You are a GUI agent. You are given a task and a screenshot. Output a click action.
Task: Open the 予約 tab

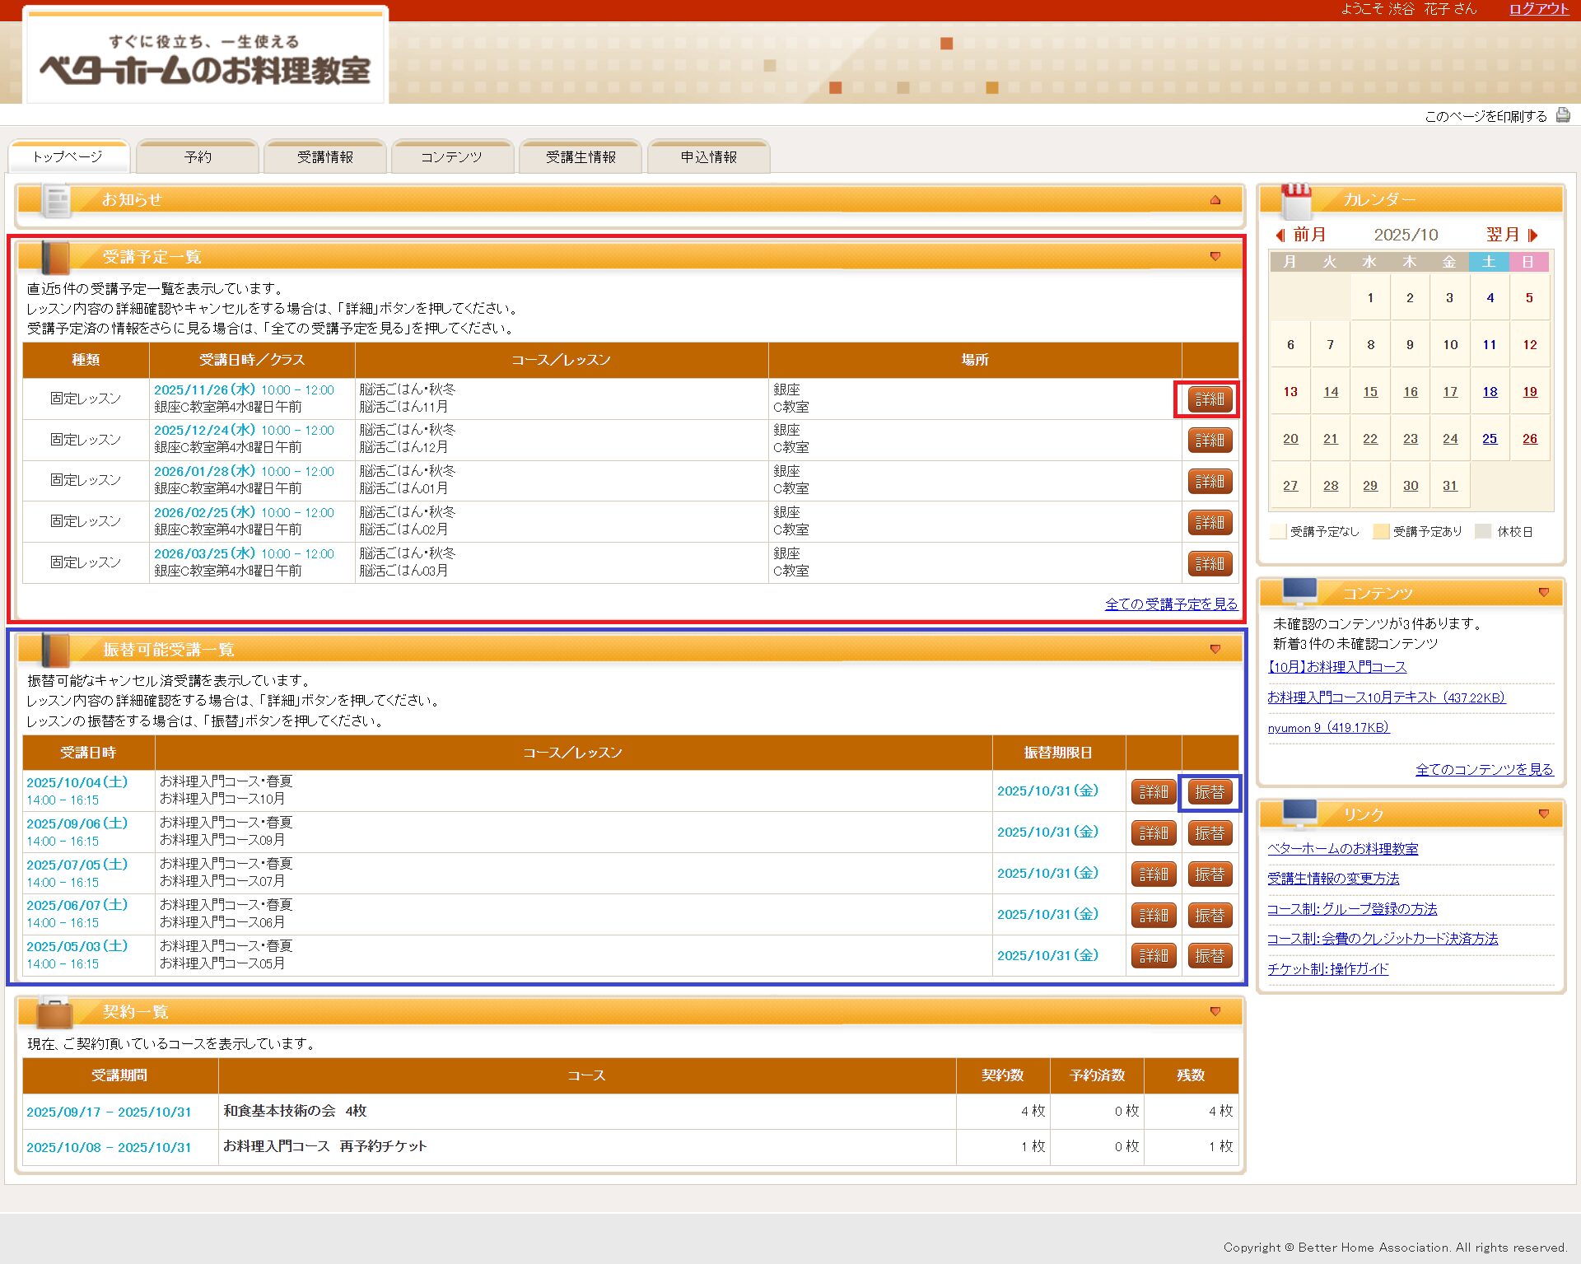[198, 157]
